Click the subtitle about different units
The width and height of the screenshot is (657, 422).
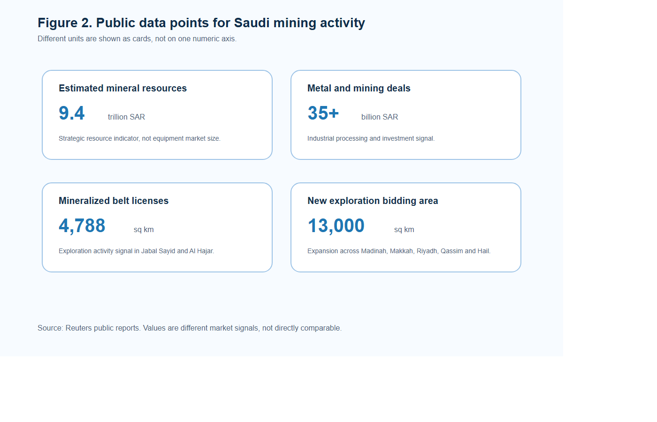point(137,39)
